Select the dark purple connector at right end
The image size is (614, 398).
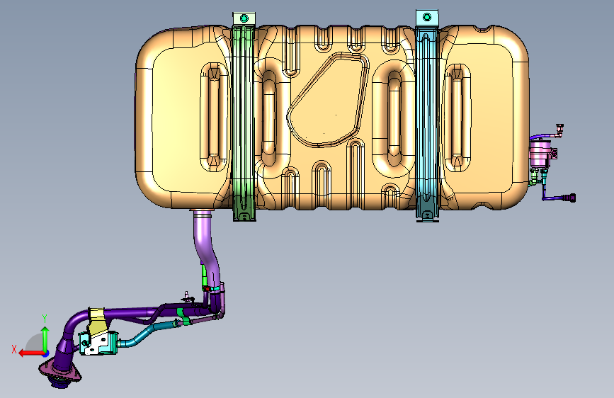click(569, 198)
